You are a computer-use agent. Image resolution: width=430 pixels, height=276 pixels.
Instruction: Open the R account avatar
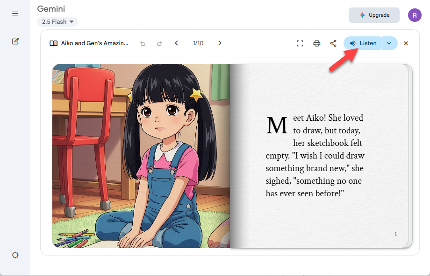(415, 15)
